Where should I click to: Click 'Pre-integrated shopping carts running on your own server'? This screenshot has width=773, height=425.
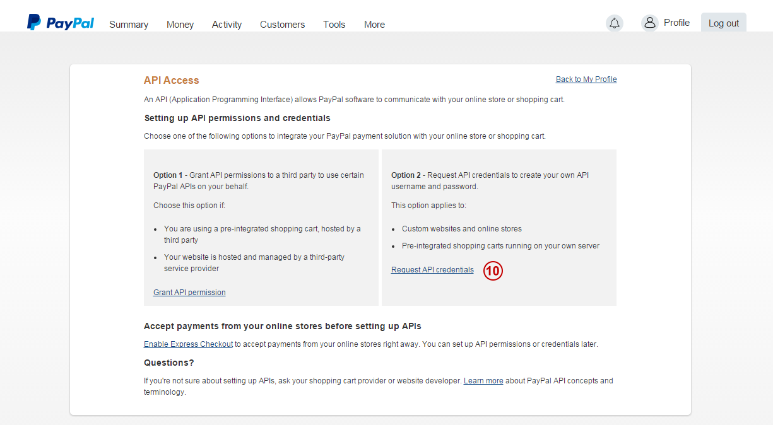500,246
